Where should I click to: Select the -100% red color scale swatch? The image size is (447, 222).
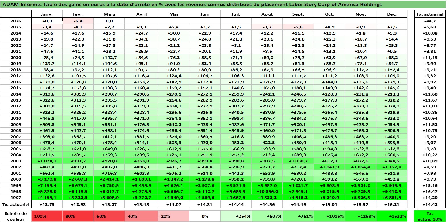coord(47,216)
